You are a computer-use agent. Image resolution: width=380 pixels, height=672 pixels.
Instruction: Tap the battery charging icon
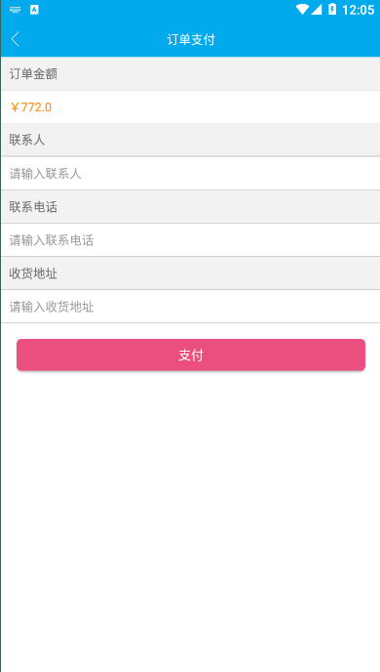[332, 10]
